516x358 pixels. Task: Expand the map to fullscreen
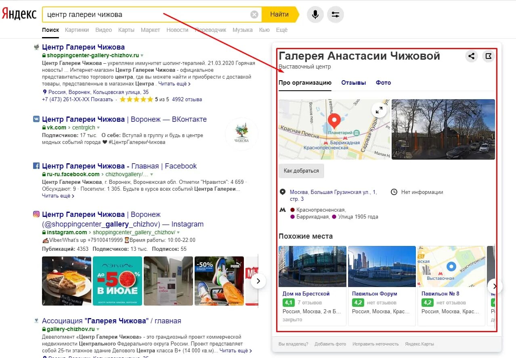point(379,110)
